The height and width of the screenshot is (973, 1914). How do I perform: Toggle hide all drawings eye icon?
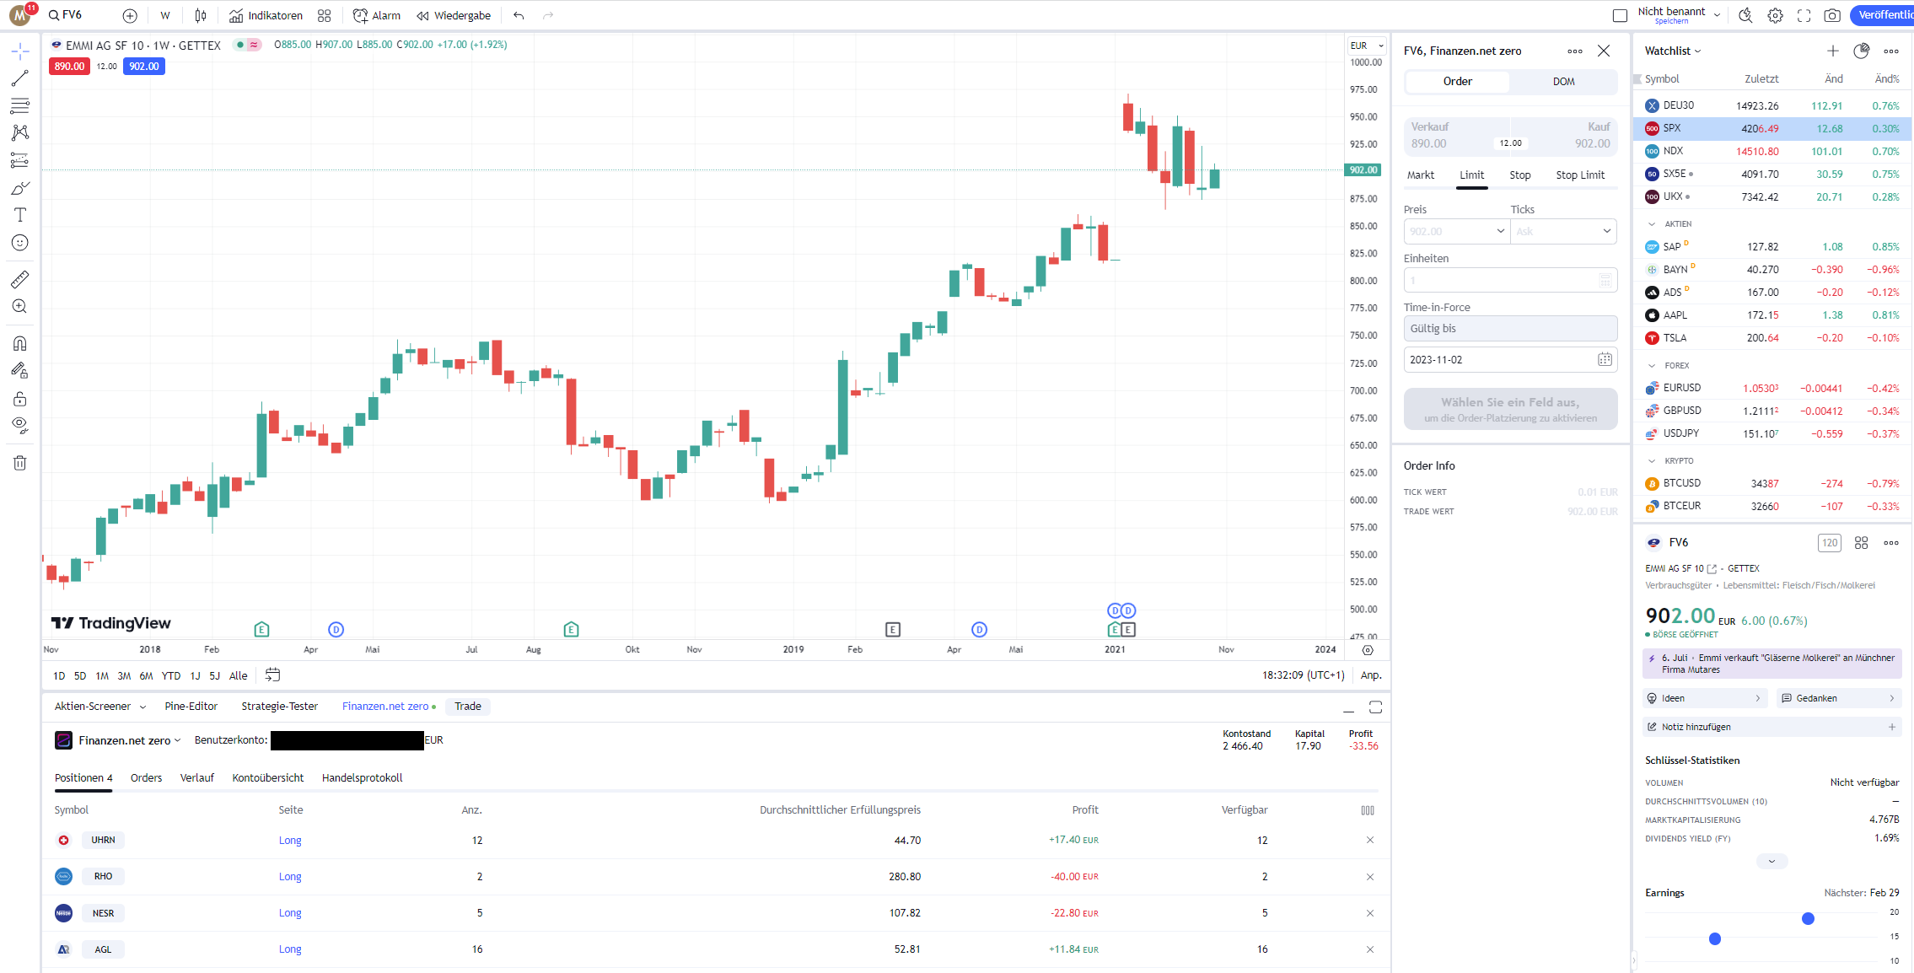19,424
